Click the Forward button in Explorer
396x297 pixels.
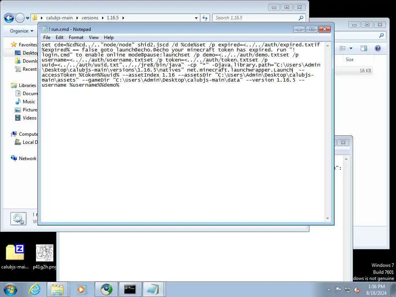click(x=20, y=18)
